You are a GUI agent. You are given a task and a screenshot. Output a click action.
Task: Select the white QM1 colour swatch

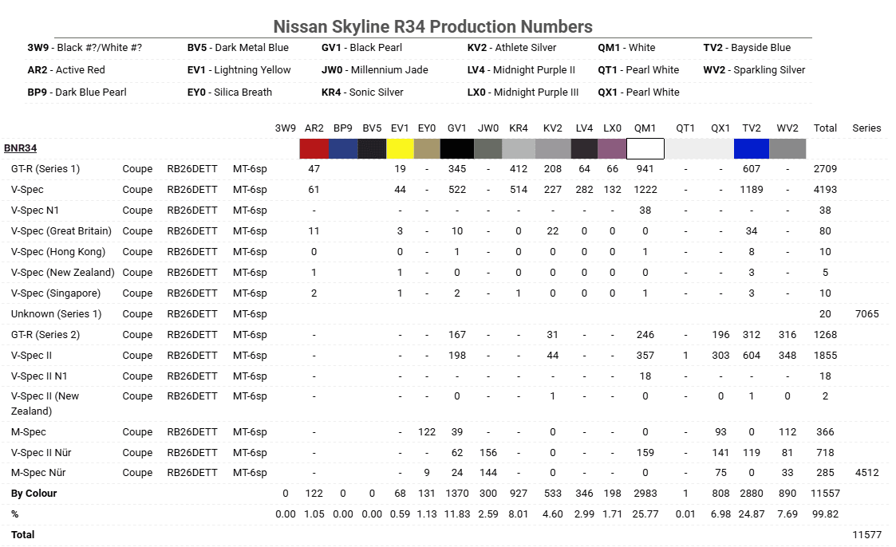(645, 148)
